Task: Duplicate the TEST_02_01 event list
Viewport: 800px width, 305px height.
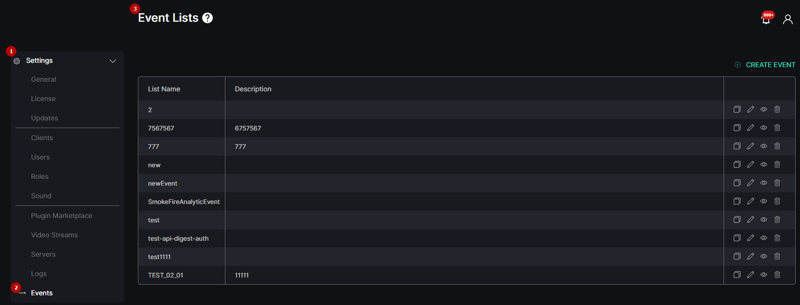Action: [737, 275]
